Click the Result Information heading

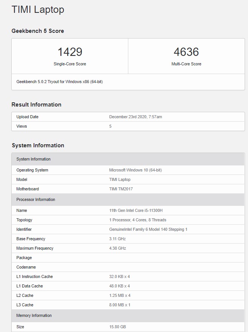(x=36, y=105)
